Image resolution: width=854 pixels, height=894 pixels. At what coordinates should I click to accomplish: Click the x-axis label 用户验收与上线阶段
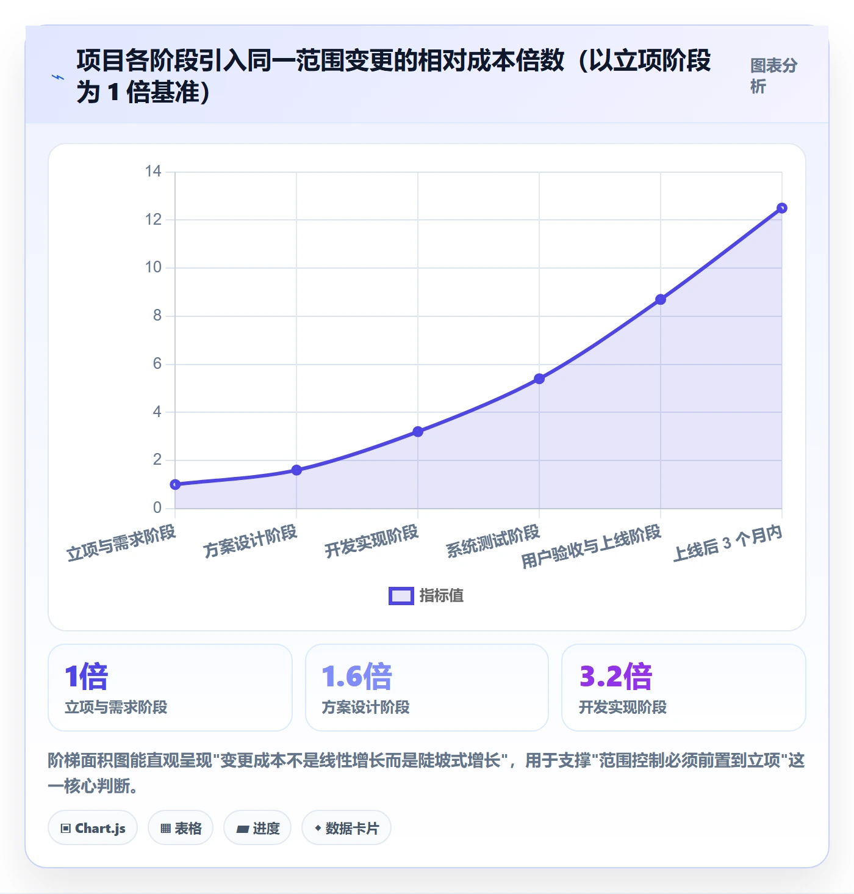[591, 546]
